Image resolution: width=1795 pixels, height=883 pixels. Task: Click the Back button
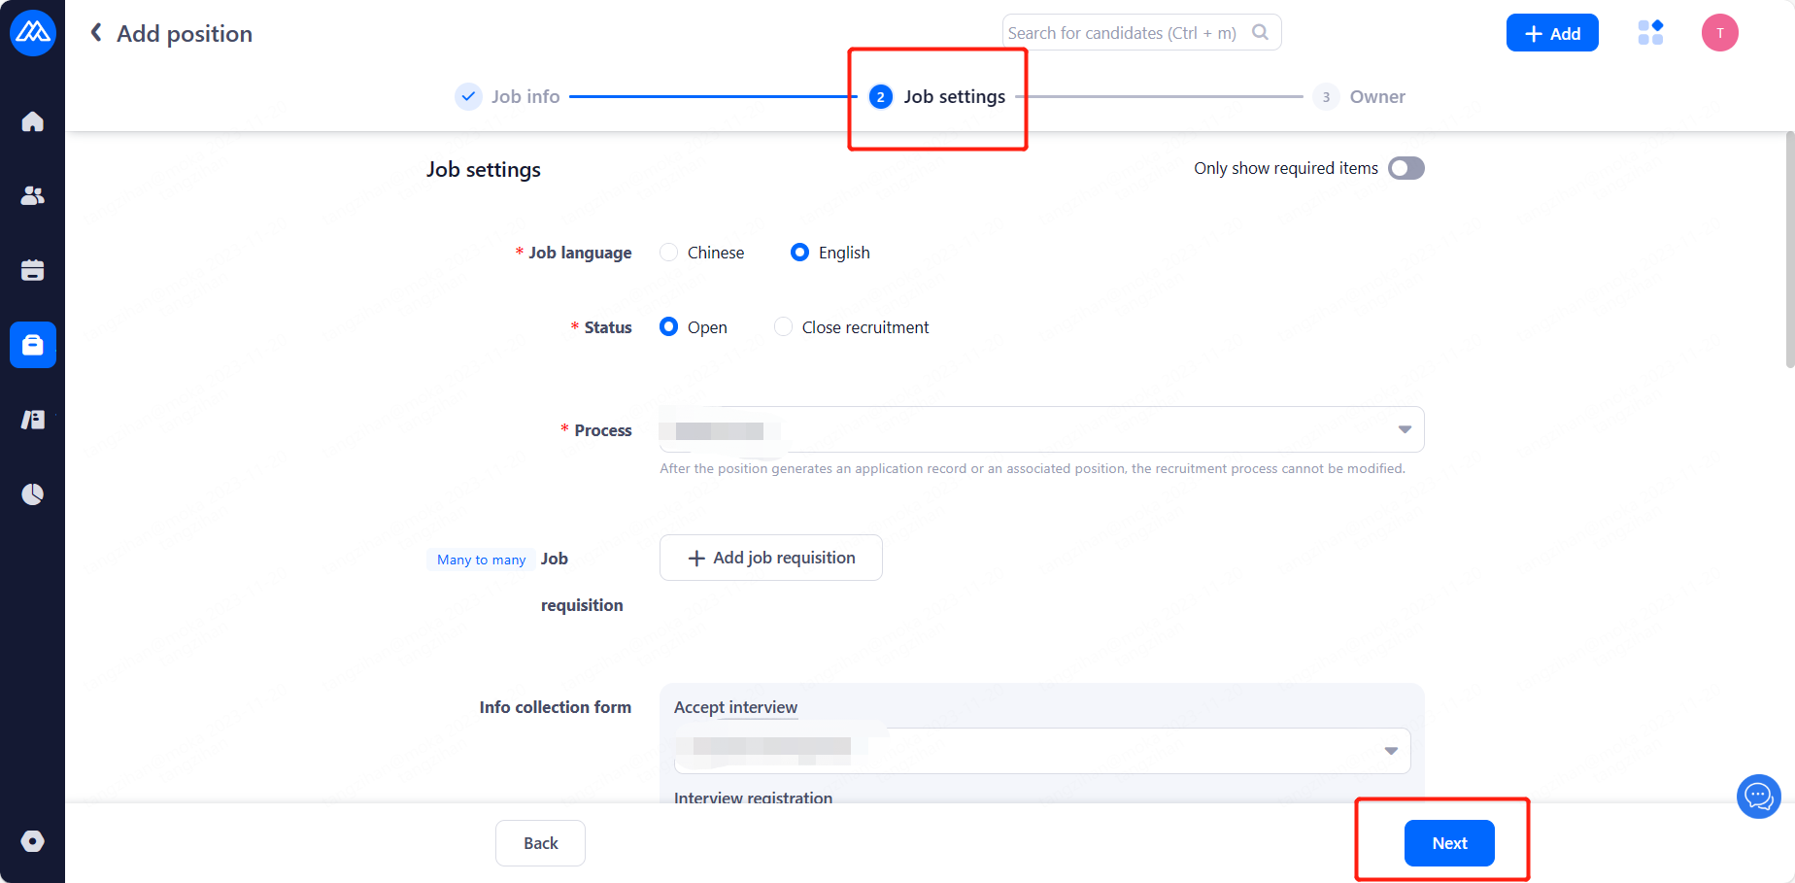point(540,843)
